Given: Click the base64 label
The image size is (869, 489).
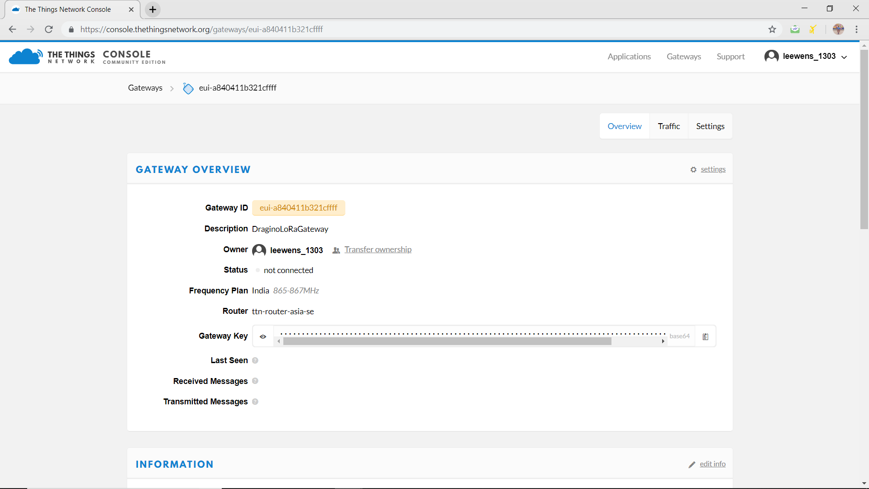Looking at the screenshot, I should pyautogui.click(x=679, y=336).
